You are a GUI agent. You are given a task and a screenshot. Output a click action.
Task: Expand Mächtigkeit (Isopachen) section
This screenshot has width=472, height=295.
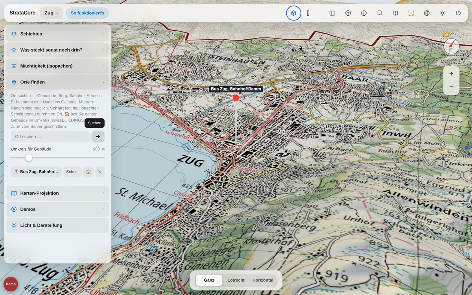point(58,66)
